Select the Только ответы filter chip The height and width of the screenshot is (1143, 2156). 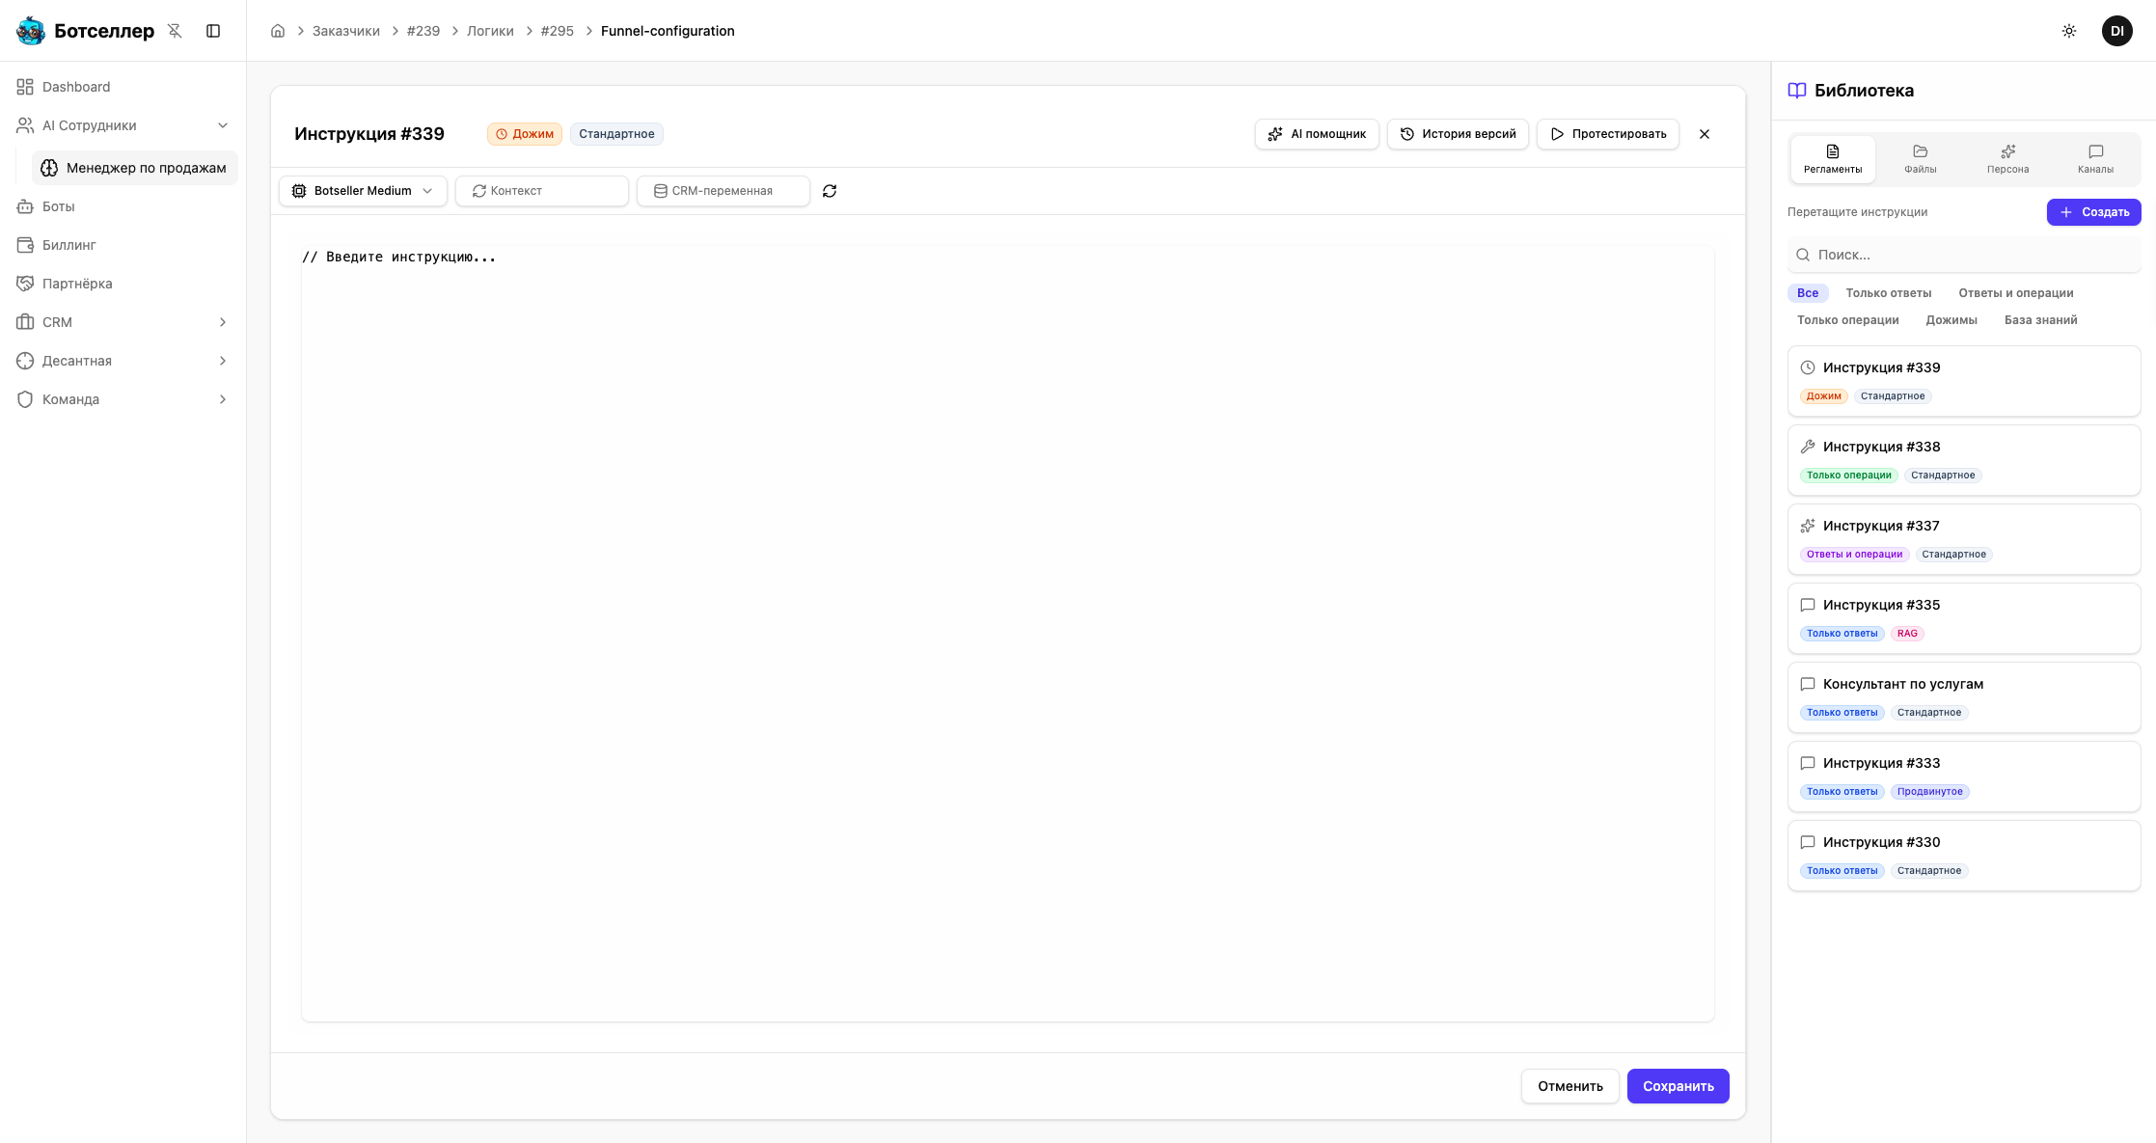[x=1888, y=293]
